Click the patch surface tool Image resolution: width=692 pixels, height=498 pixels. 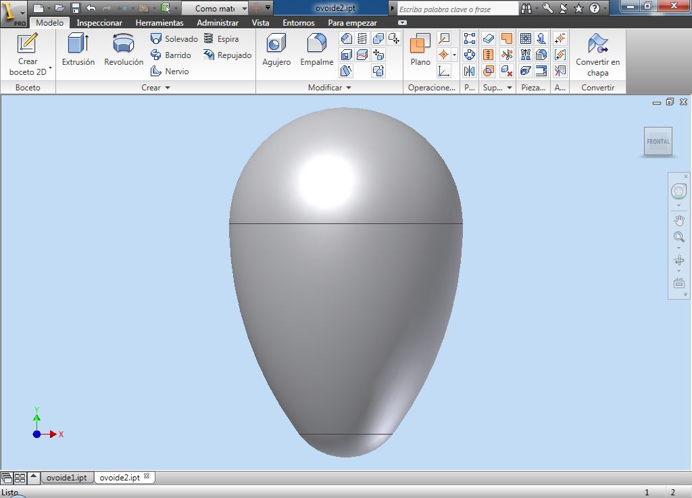pyautogui.click(x=507, y=38)
